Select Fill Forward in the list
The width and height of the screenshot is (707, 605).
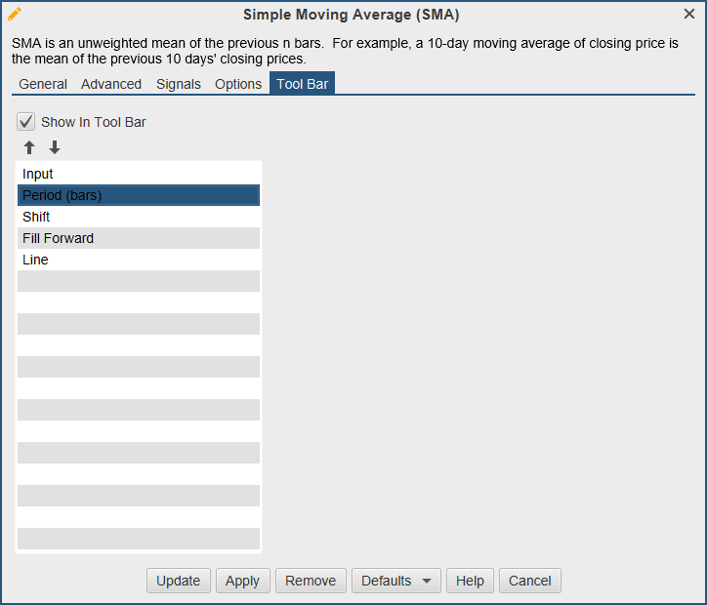click(138, 238)
